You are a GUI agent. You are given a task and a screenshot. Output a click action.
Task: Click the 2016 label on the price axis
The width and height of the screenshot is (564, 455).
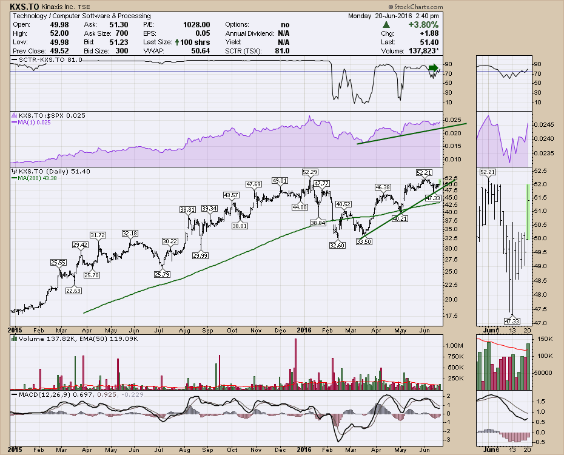pyautogui.click(x=304, y=330)
